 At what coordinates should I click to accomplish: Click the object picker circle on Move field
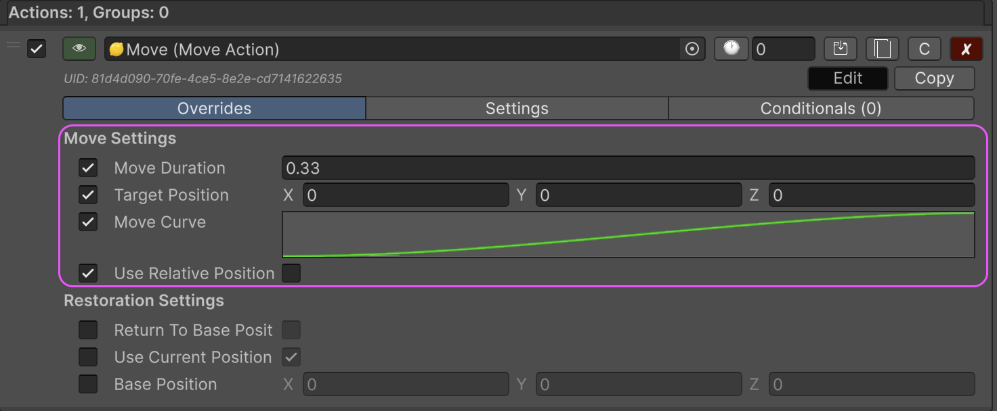[692, 49]
